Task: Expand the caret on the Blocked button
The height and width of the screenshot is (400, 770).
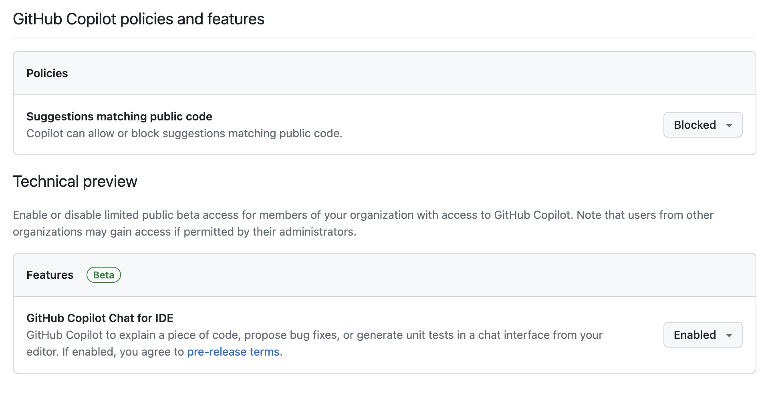Action: click(x=729, y=125)
